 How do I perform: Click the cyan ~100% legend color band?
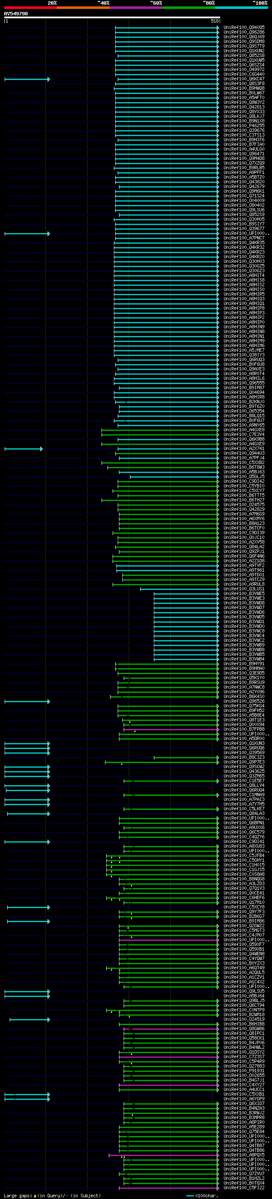pyautogui.click(x=241, y=8)
